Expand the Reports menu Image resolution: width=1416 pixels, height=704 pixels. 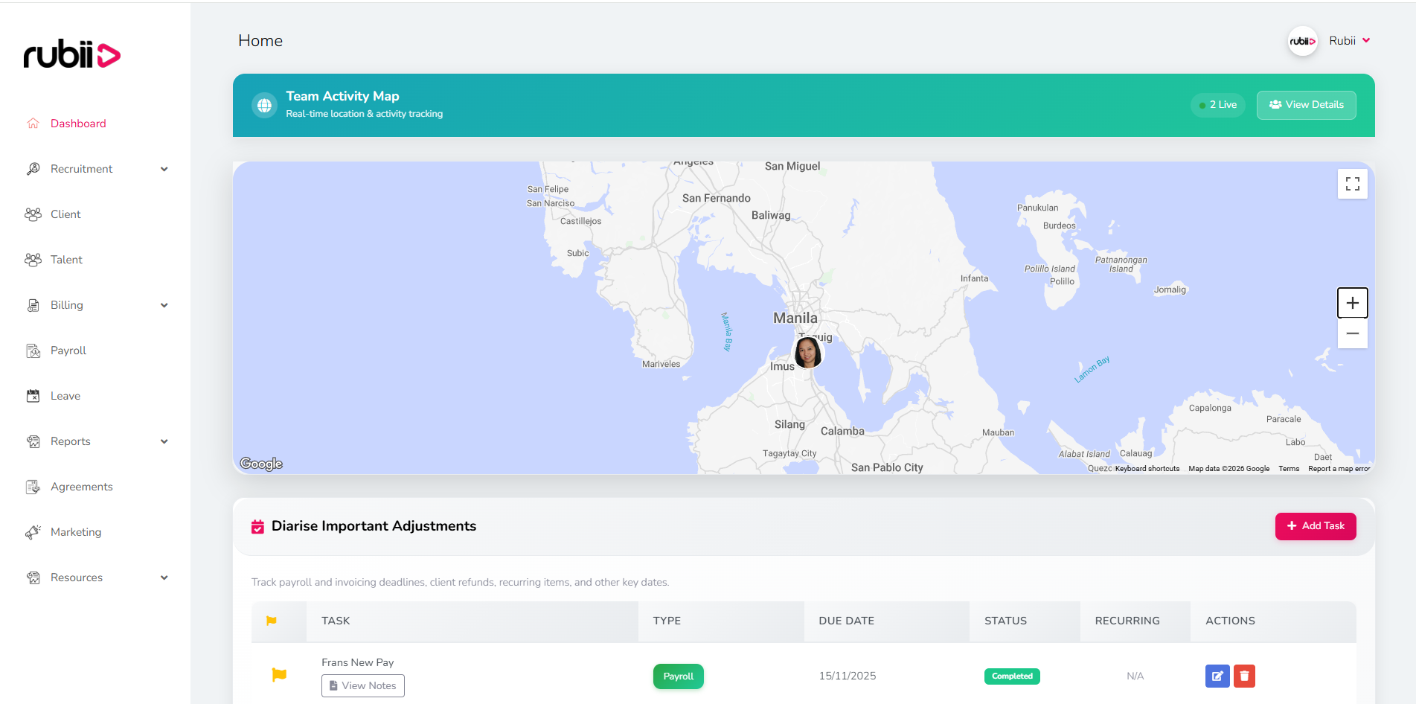tap(164, 441)
